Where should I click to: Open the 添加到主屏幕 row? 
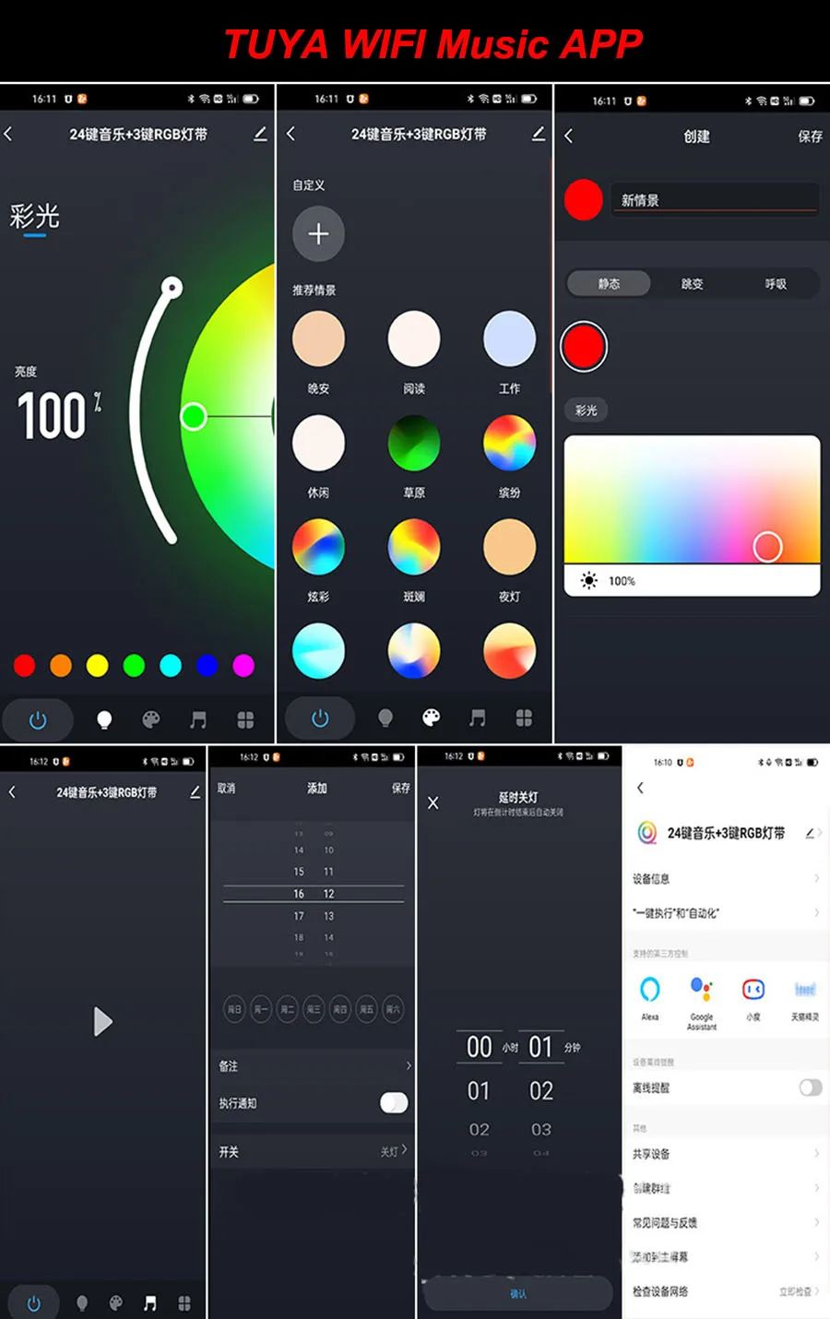coord(726,1256)
